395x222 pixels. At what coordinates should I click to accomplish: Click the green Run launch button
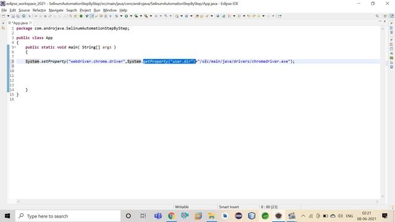pyautogui.click(x=126, y=16)
